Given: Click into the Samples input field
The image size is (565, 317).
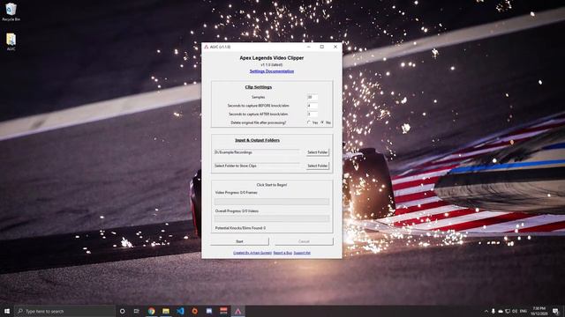Looking at the screenshot, I should (x=313, y=97).
